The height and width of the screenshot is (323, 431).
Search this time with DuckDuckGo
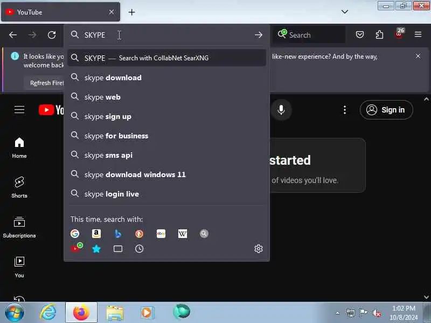140,234
